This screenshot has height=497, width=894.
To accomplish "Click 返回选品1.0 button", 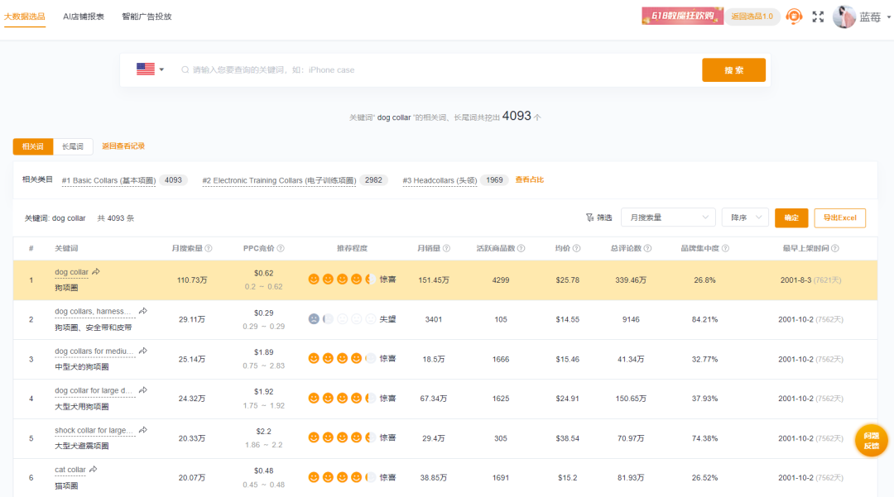I will pyautogui.click(x=752, y=17).
